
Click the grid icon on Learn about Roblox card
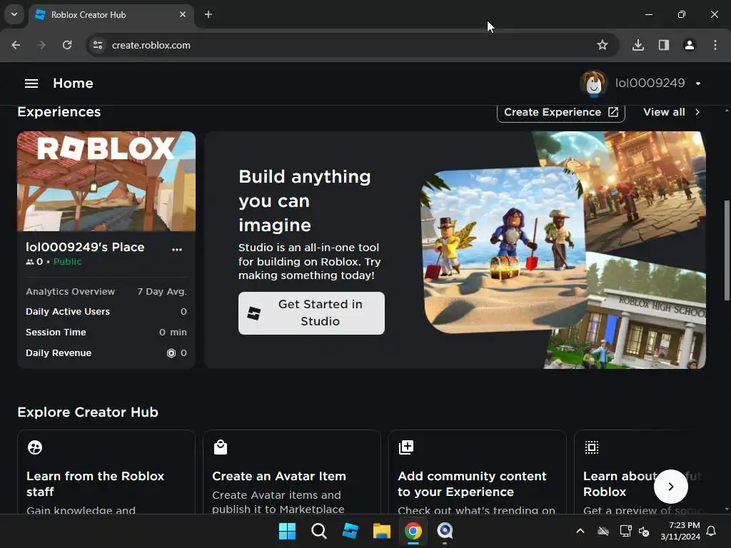pyautogui.click(x=592, y=447)
